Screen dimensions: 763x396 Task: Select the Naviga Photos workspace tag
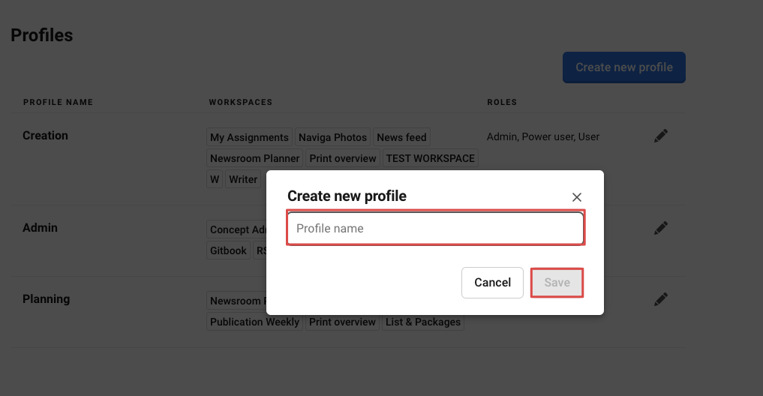pyautogui.click(x=333, y=137)
